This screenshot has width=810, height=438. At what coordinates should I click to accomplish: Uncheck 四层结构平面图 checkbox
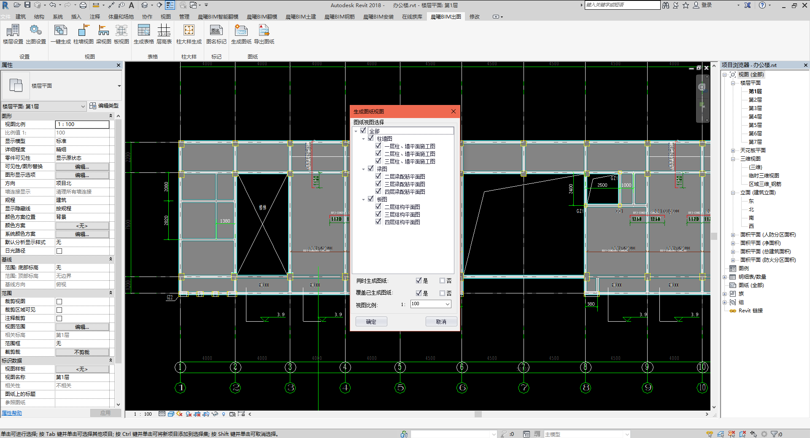(378, 222)
